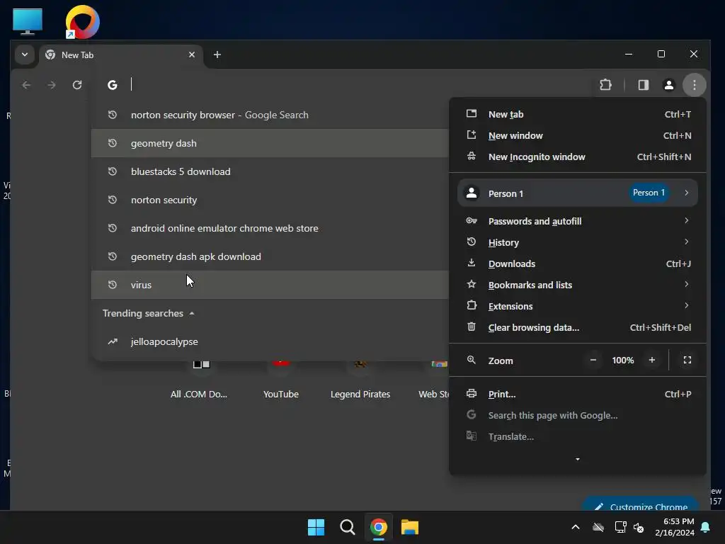The height and width of the screenshot is (544, 725).
Task: Click the network tray icon
Action: 620,527
